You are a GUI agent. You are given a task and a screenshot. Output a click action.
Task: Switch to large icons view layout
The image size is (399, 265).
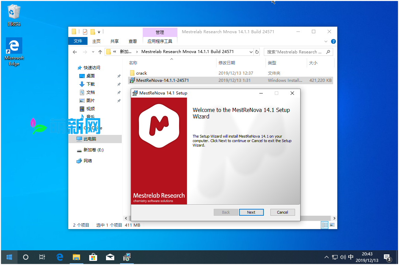[x=332, y=225]
